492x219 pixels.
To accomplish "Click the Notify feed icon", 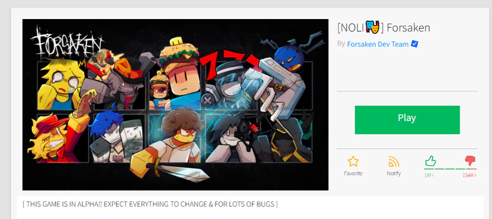I will [x=394, y=161].
